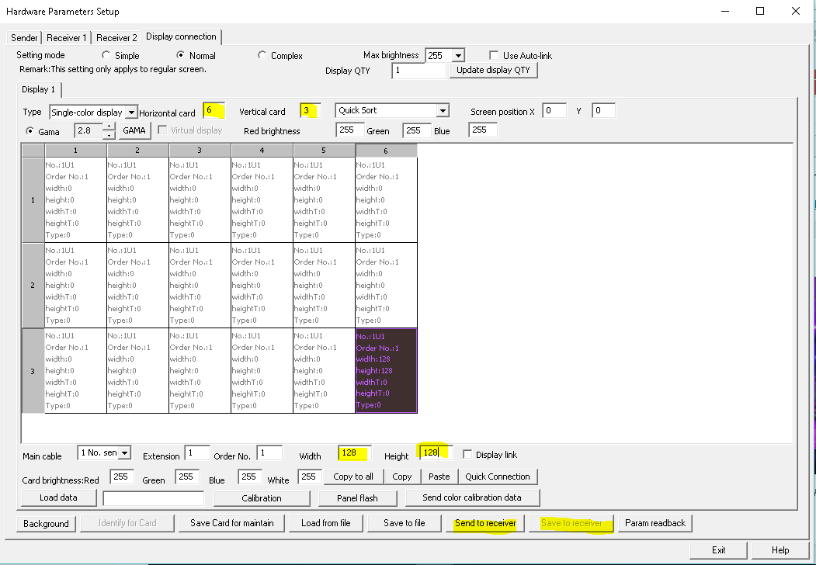Switch to the Sender tab
Image resolution: width=816 pixels, height=565 pixels.
25,37
